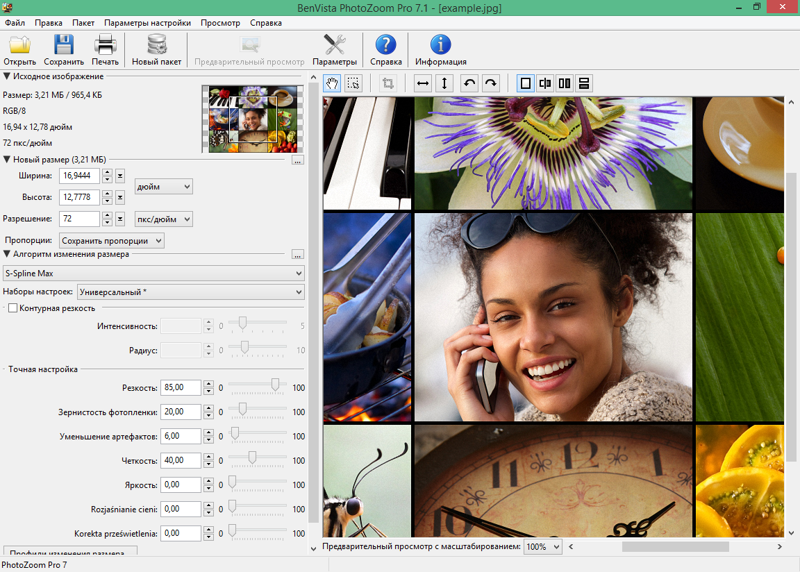
Task: Open the пкс/дюйм resolution units dropdown
Action: (163, 219)
